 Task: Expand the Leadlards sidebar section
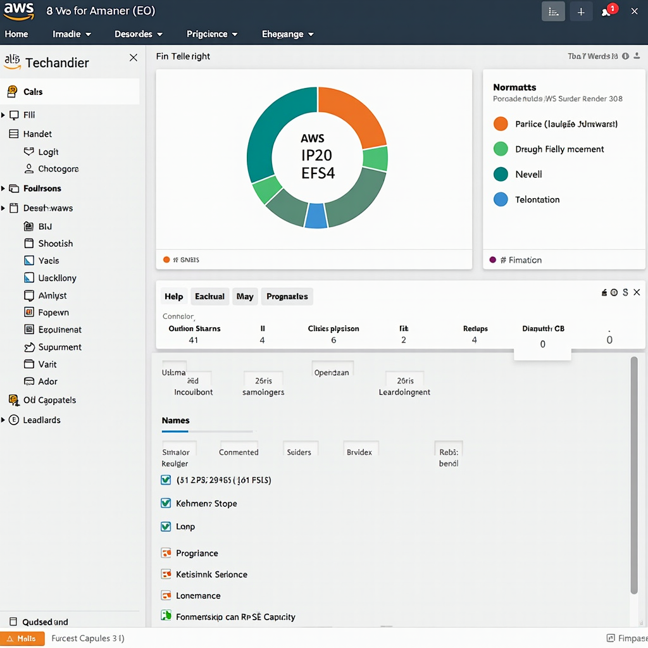coord(3,420)
